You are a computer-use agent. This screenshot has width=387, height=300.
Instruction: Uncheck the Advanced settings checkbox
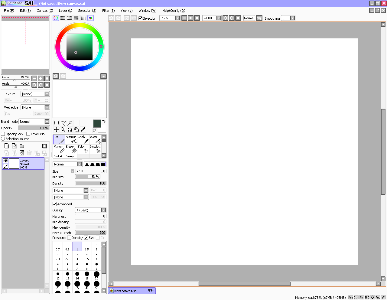tap(55, 204)
